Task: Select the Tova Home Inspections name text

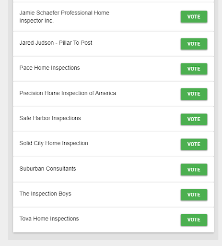Action: [49, 219]
